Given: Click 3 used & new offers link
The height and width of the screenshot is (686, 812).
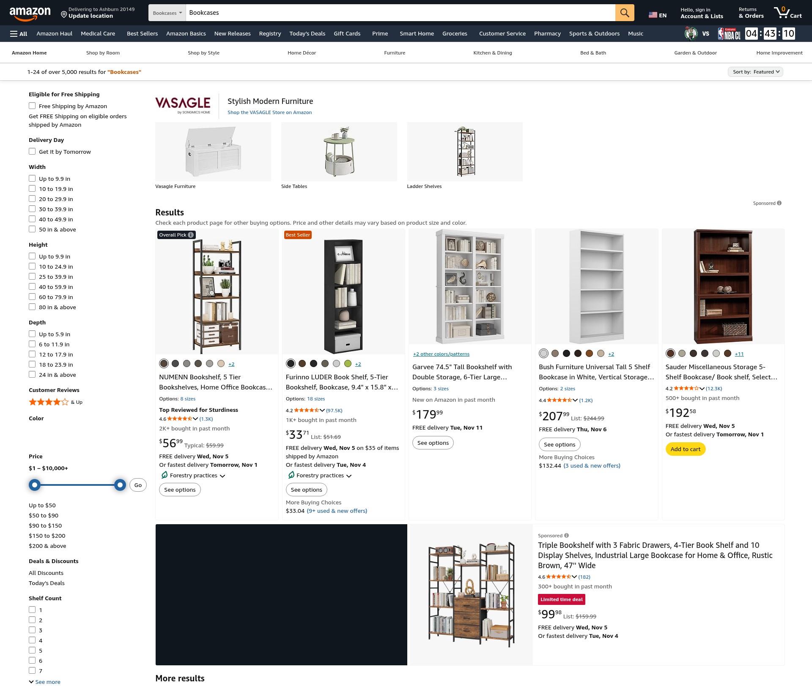Looking at the screenshot, I should (x=592, y=465).
